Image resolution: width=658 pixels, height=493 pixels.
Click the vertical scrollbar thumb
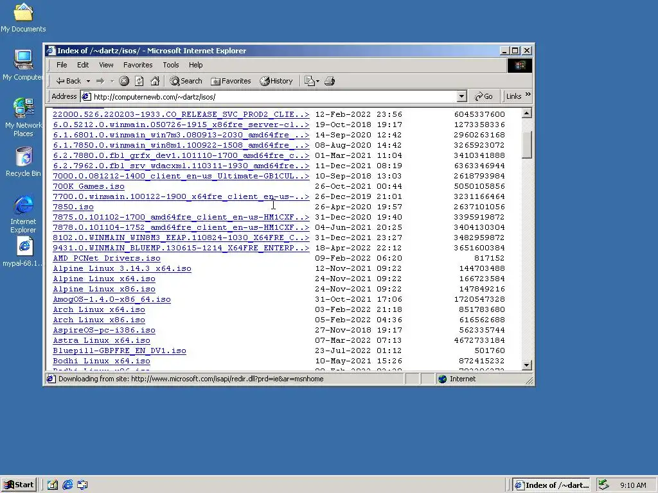click(527, 144)
